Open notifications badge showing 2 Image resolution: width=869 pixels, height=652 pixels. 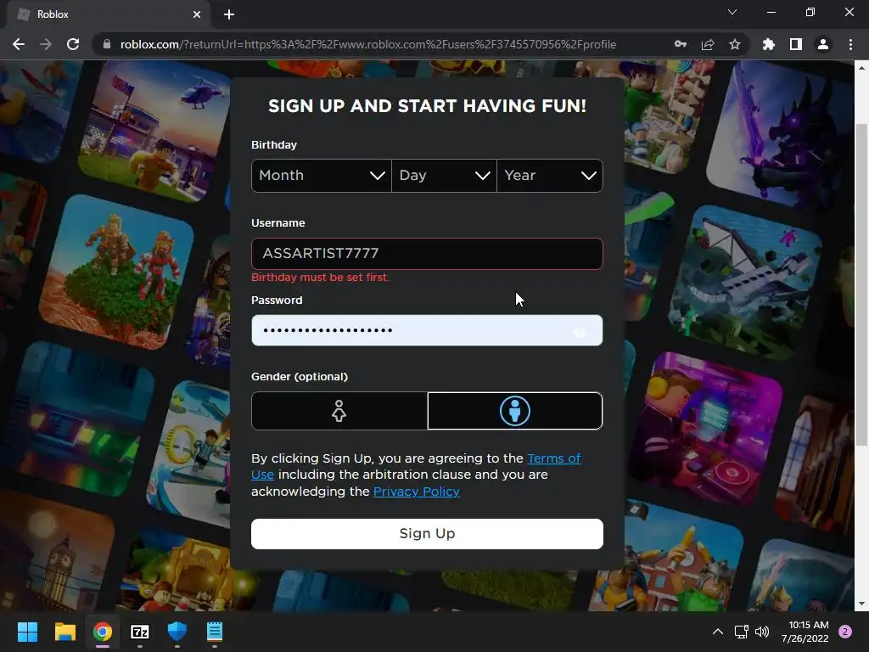[845, 632]
